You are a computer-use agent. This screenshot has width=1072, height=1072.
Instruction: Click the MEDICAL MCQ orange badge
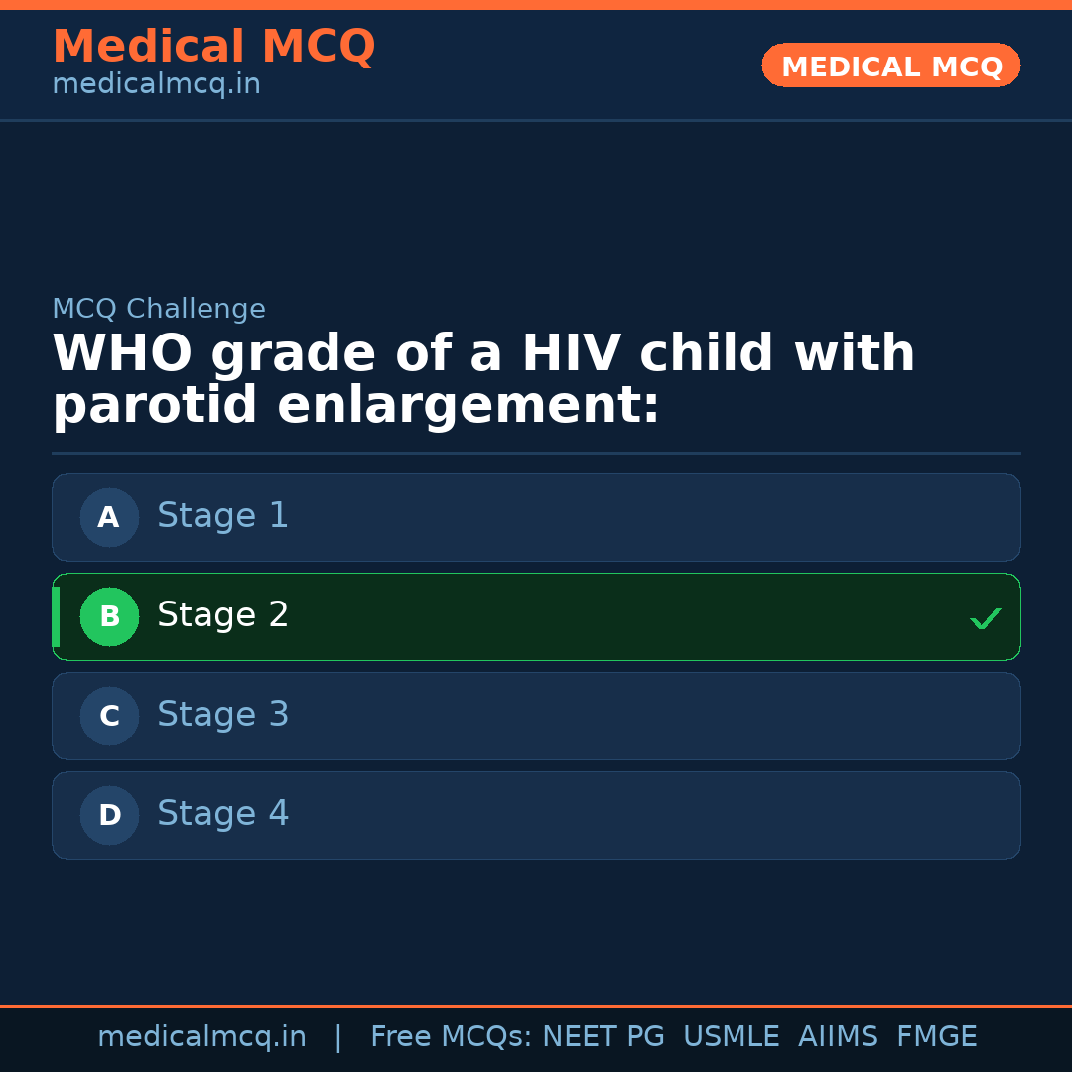[x=890, y=66]
